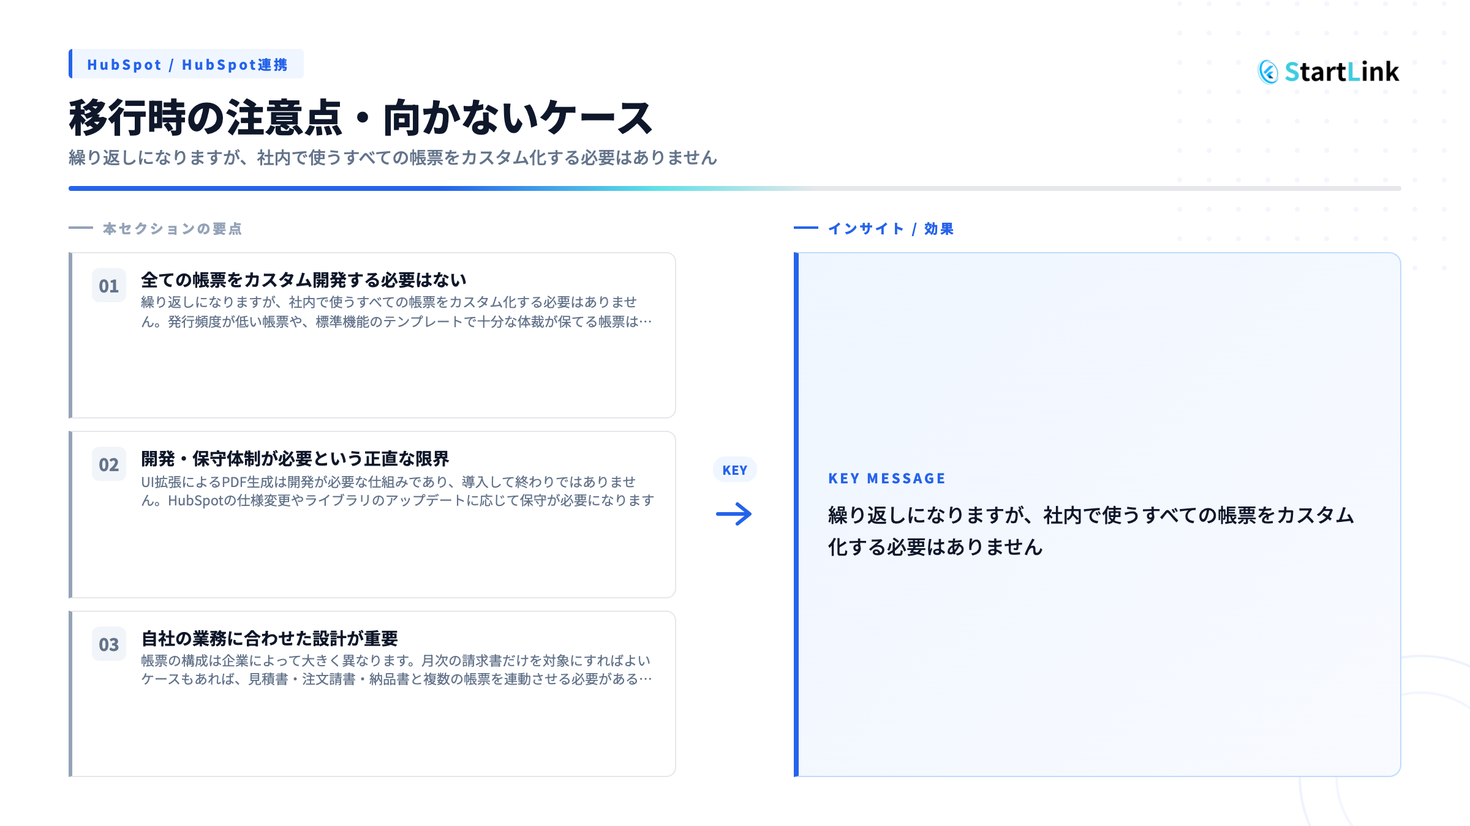The image size is (1470, 826).
Task: Click description starting '帳票の構成は企業によって'
Action: click(396, 670)
